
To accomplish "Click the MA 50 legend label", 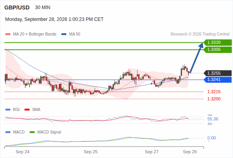I will click(75, 34).
